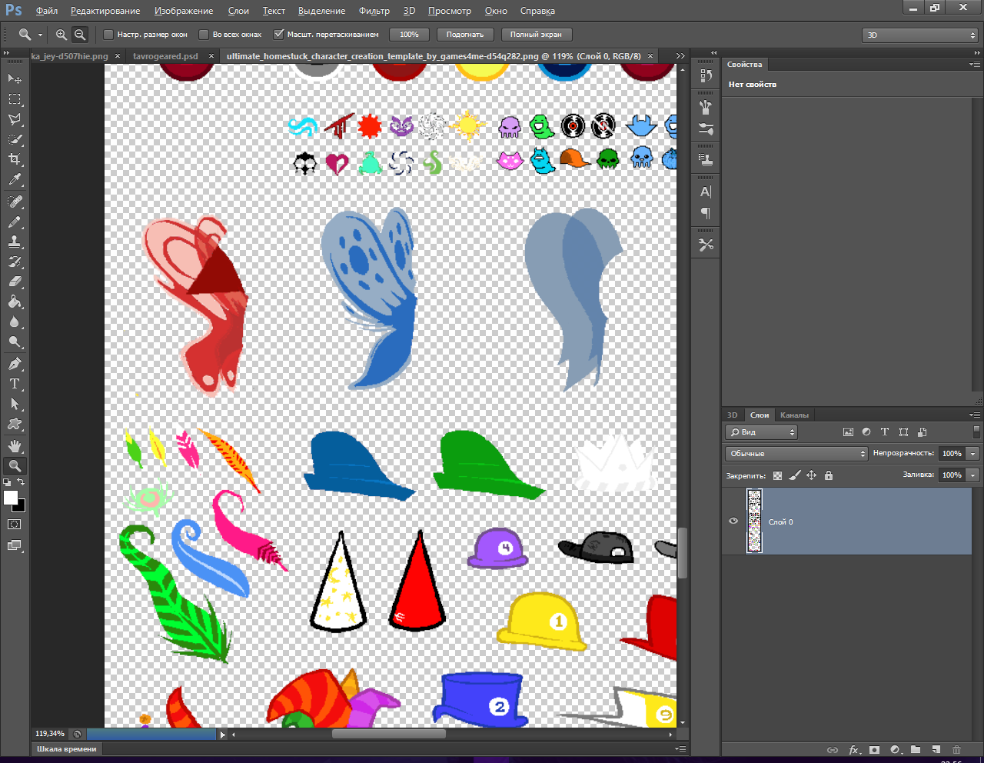Open the Вид layer filter type dropdown
This screenshot has width=984, height=763.
click(x=762, y=432)
